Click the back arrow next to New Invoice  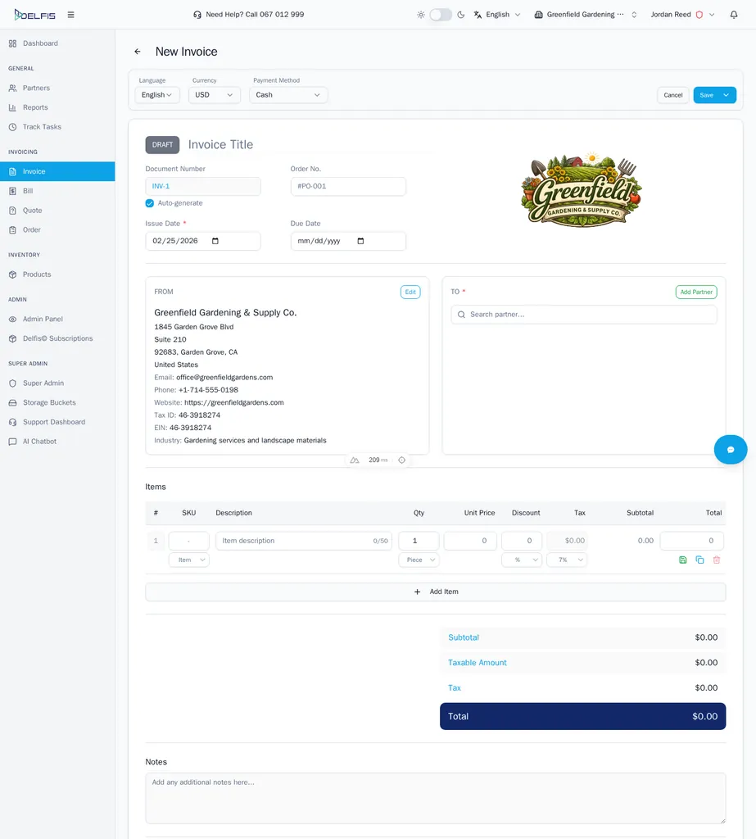tap(137, 51)
